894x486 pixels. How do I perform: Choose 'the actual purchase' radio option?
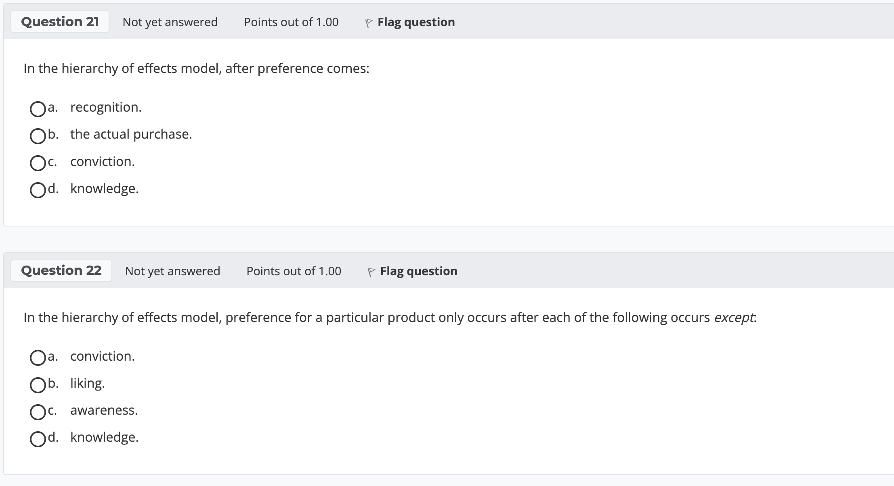point(38,136)
